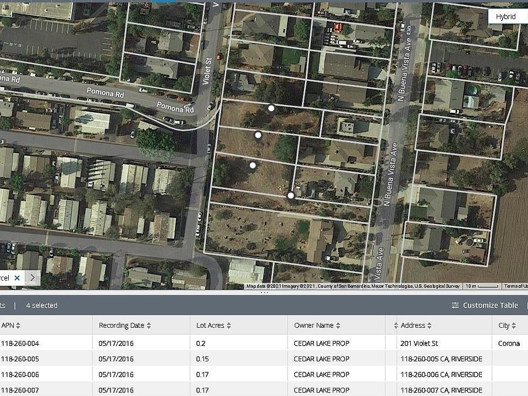
Task: Click address 118-260-007 CA, RIVERSIDE
Action: 441,390
